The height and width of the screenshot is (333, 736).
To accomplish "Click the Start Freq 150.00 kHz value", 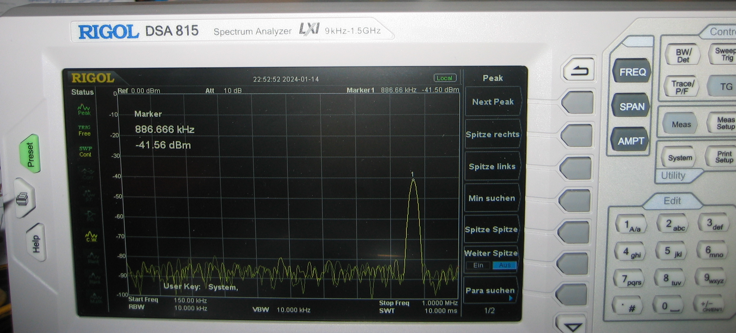I will 191,300.
